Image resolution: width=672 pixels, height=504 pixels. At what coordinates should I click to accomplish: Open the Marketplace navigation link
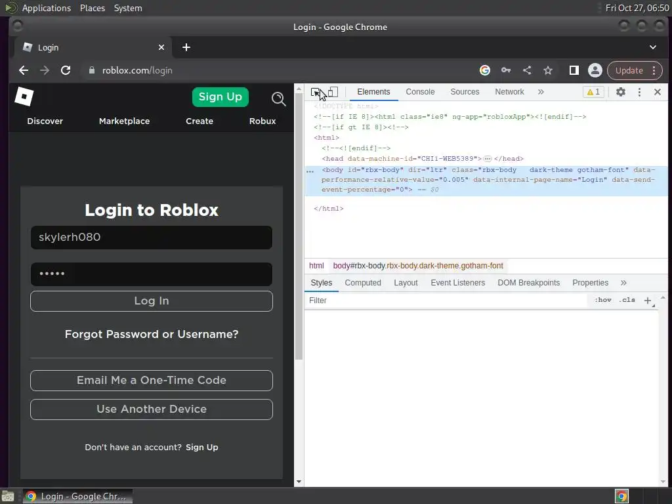[x=124, y=121]
